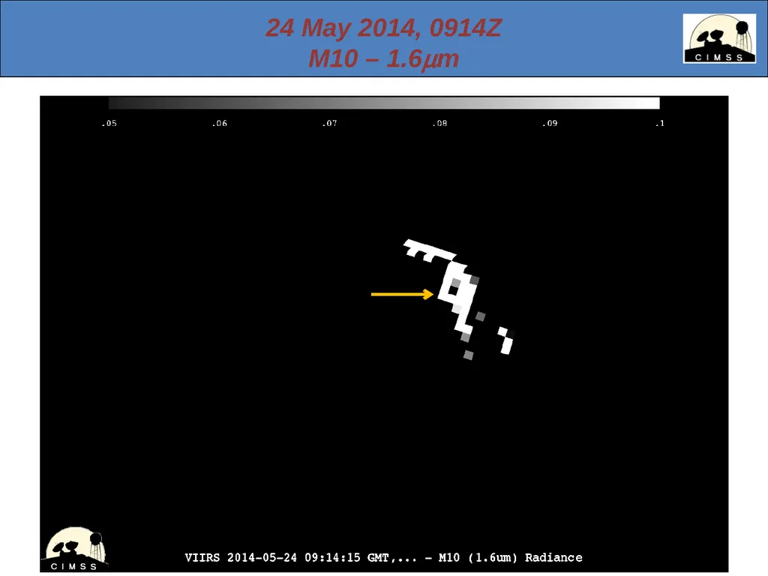Select the slide title '24 May 2014, 0914Z'
The height and width of the screenshot is (576, 768).
(x=383, y=28)
